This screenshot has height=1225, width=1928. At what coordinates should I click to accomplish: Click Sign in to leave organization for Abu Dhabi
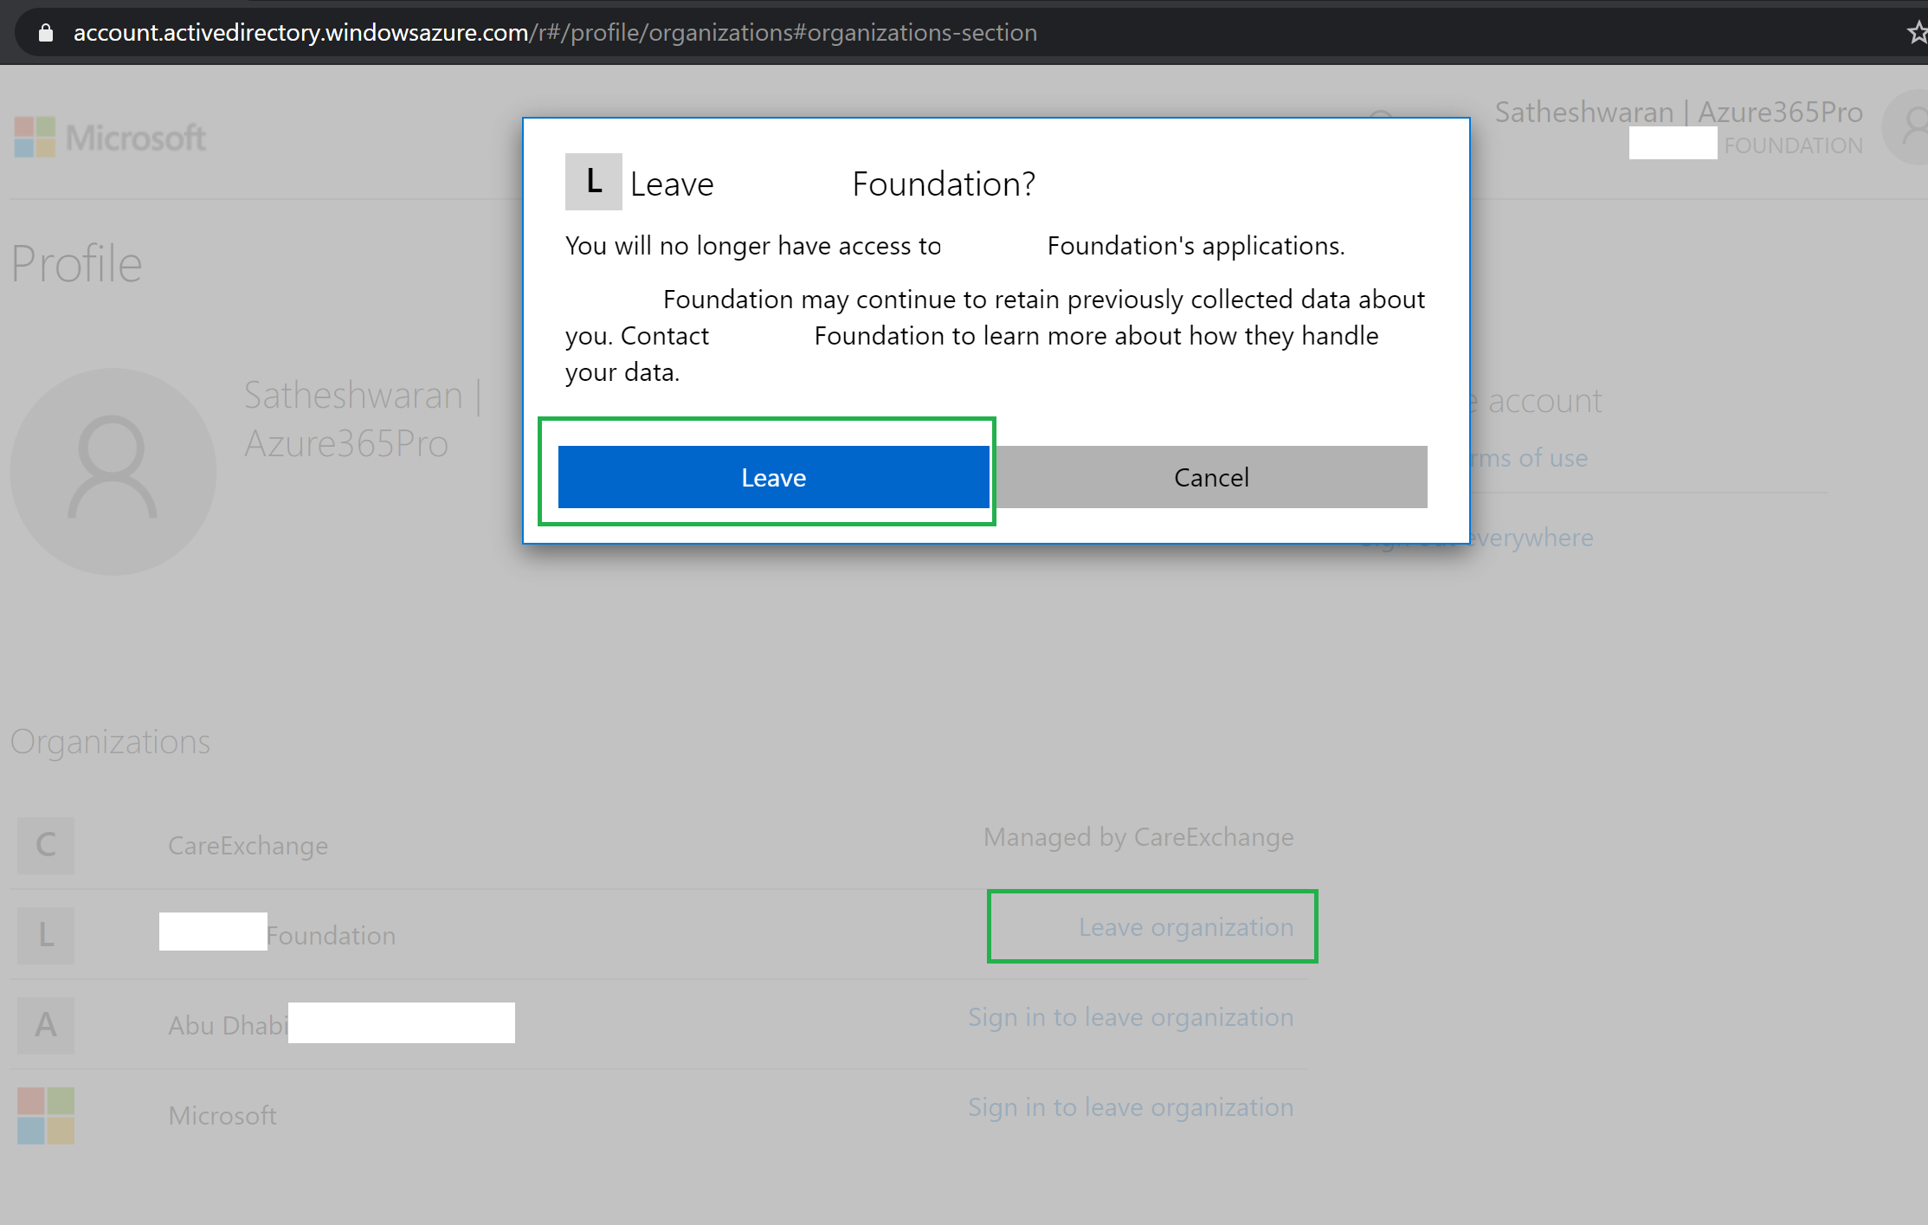[1131, 1017]
